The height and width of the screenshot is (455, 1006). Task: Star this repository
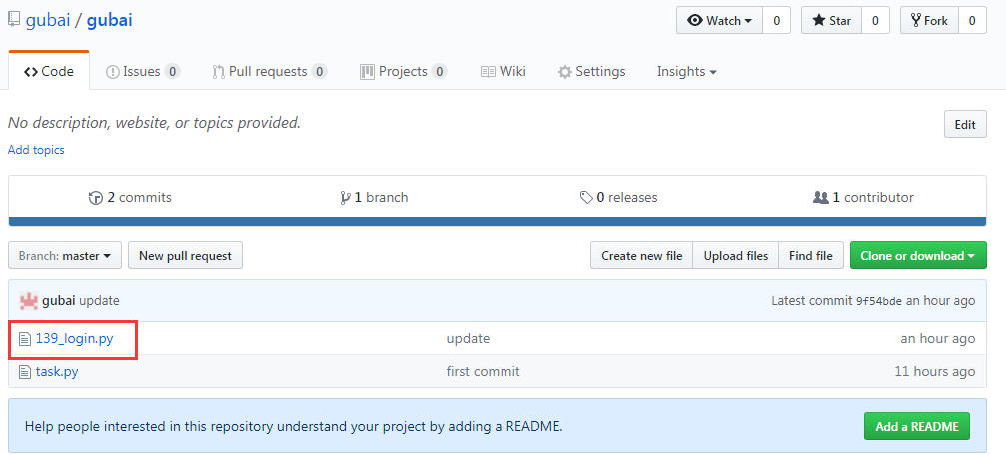831,21
